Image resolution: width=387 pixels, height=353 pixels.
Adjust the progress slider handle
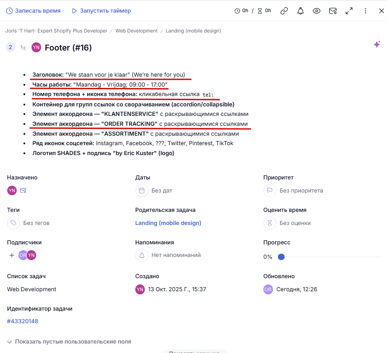click(281, 257)
